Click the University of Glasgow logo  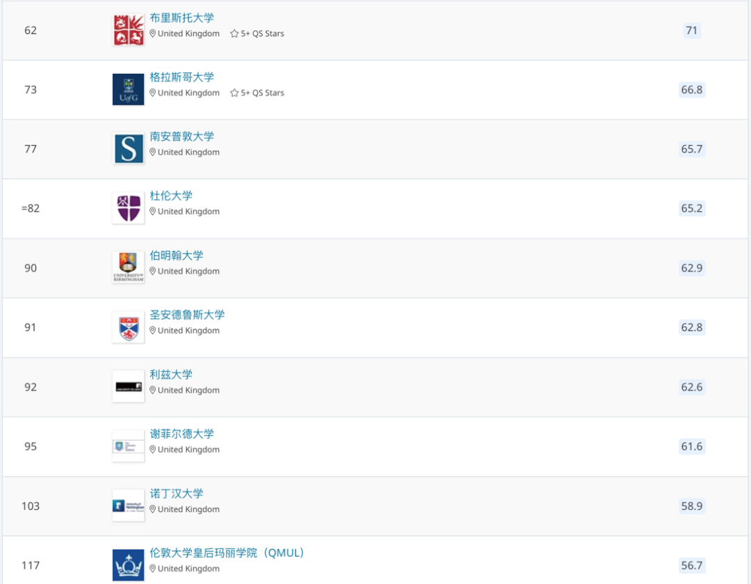(x=128, y=90)
